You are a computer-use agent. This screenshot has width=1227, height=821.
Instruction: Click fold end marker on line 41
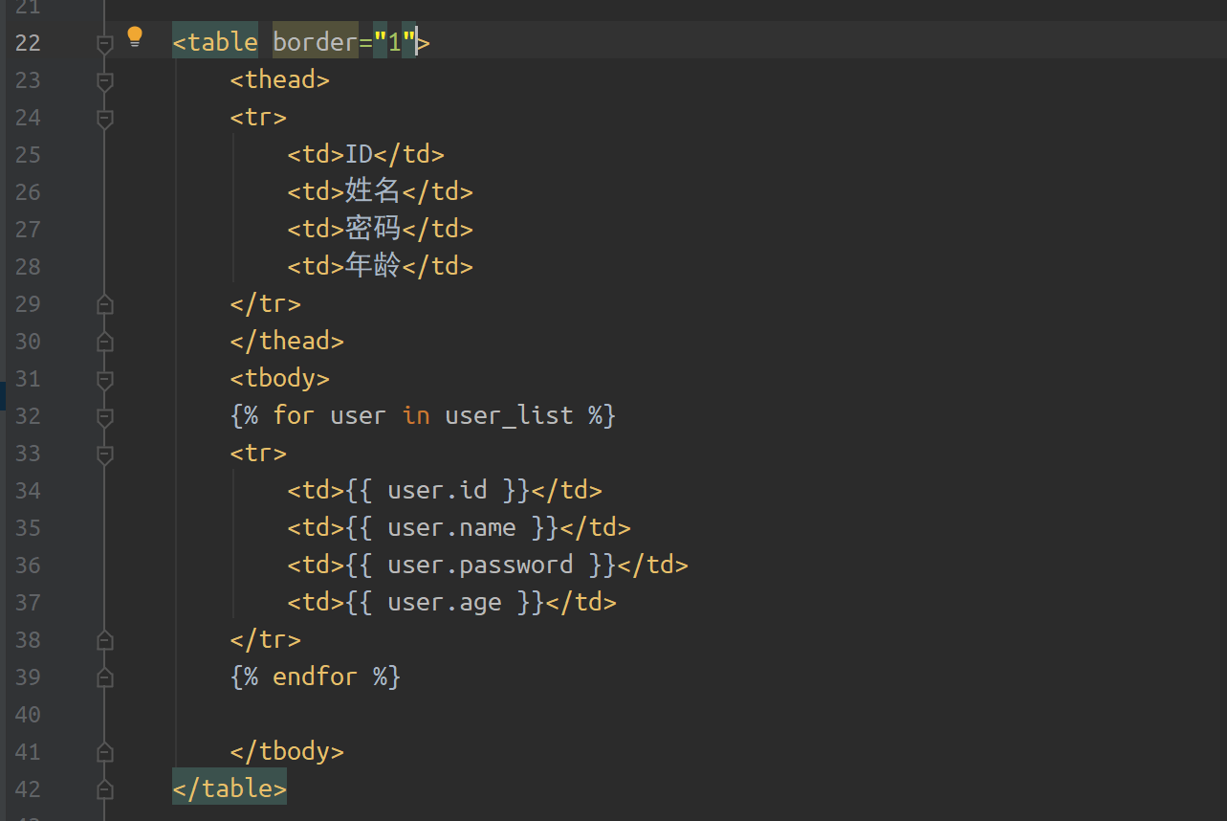(x=105, y=752)
